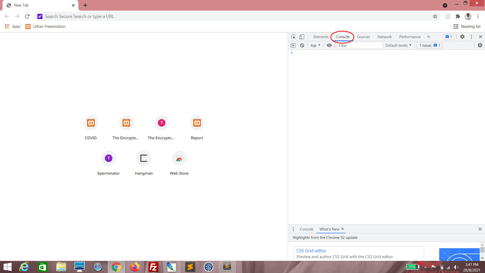Create live expression with eye icon
This screenshot has width=485, height=273.
pos(329,45)
